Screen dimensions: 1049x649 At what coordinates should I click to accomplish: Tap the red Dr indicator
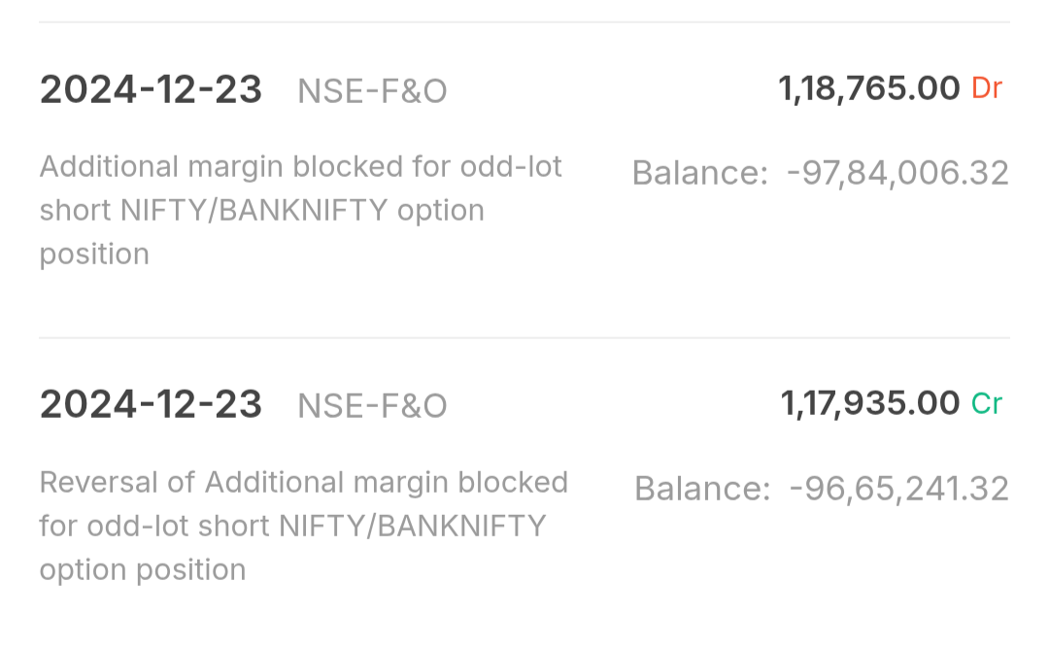tap(986, 88)
